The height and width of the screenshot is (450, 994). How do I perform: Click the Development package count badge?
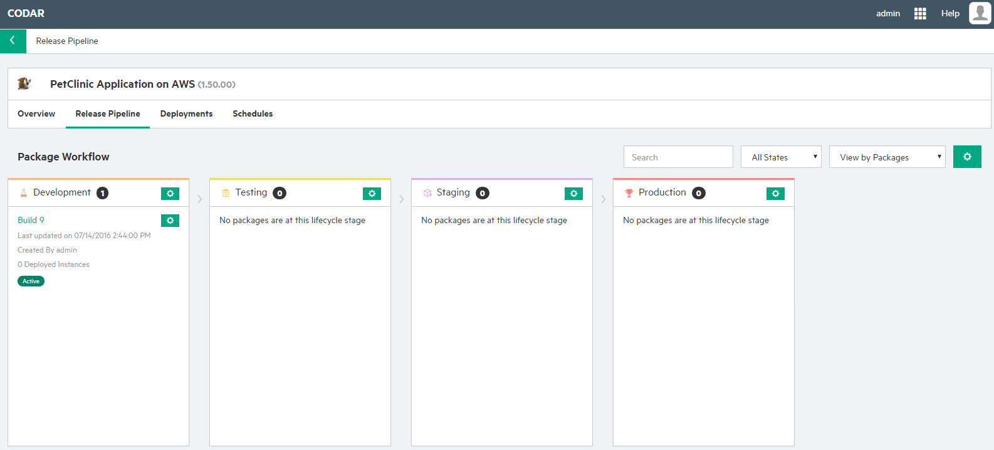click(102, 193)
